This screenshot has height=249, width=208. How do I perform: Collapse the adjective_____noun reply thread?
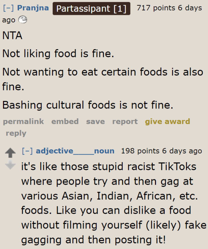[x=27, y=151]
